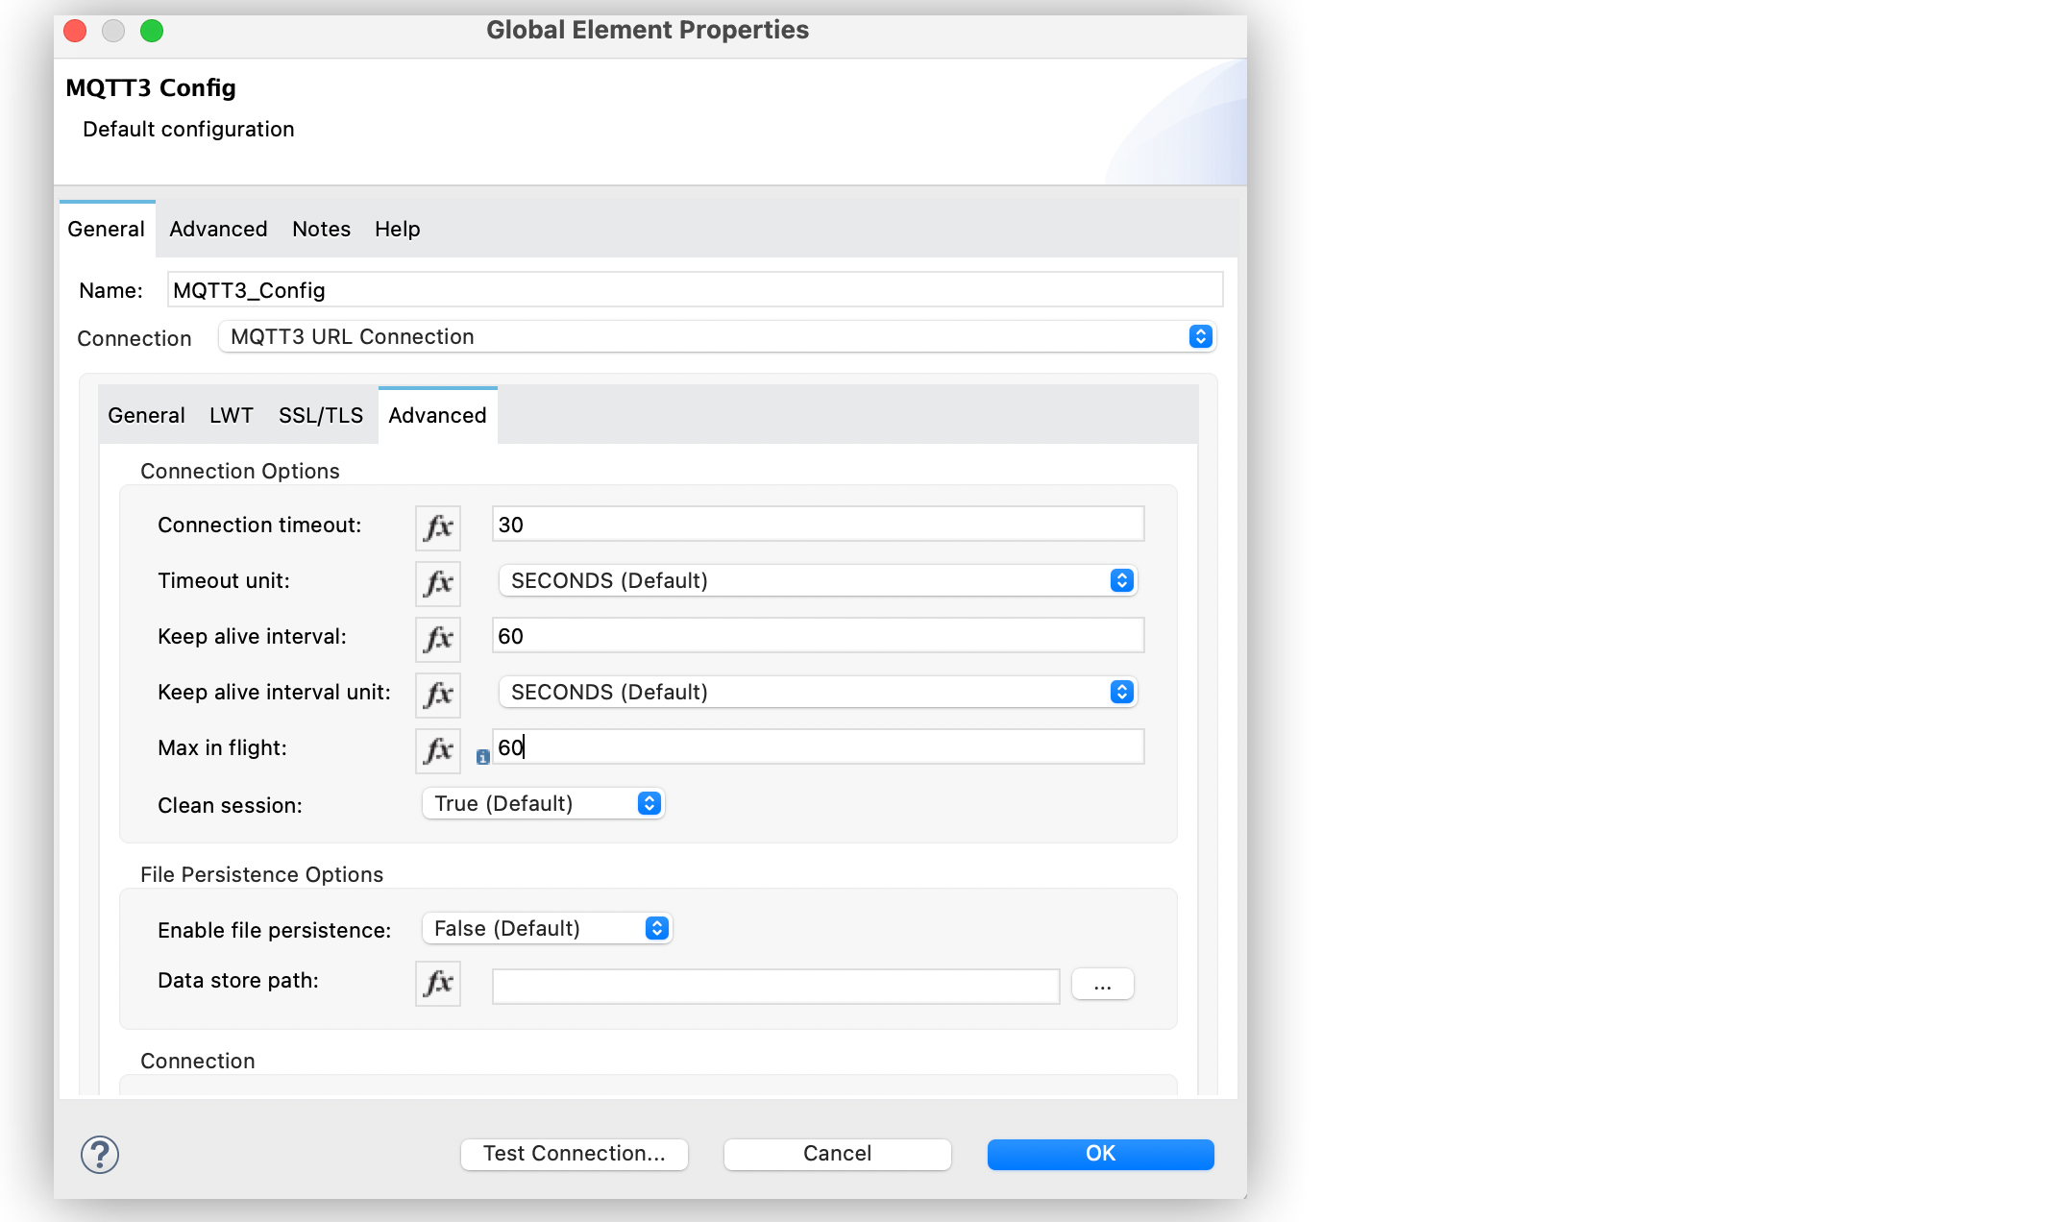
Task: Click the Test Connection button
Action: tap(573, 1154)
